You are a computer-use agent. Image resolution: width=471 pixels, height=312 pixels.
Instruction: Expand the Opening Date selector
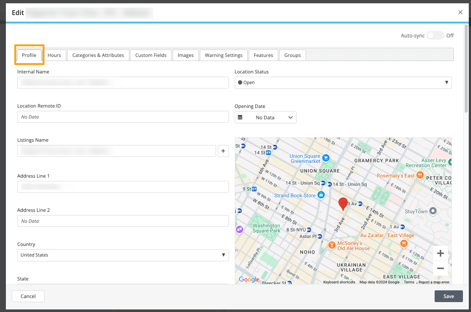coord(290,117)
